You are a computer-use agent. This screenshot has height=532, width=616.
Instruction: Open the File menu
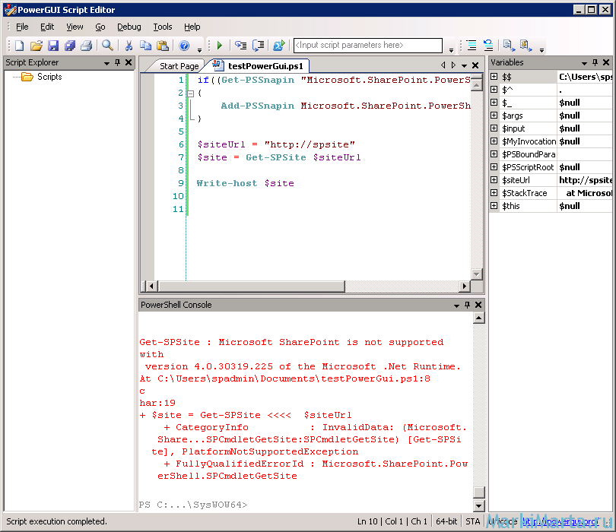click(x=22, y=27)
